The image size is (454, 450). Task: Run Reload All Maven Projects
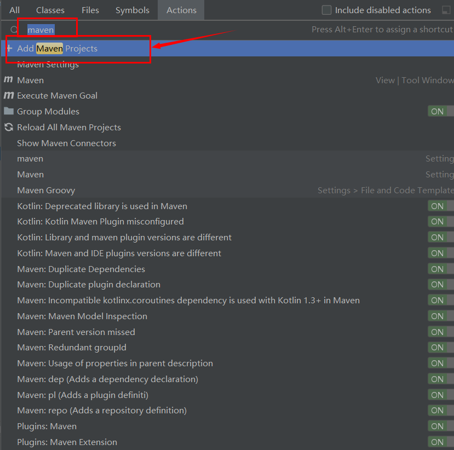(x=227, y=128)
